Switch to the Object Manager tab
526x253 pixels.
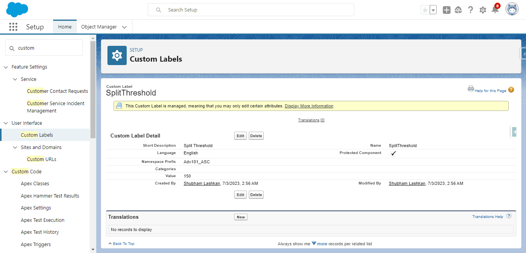coord(99,27)
